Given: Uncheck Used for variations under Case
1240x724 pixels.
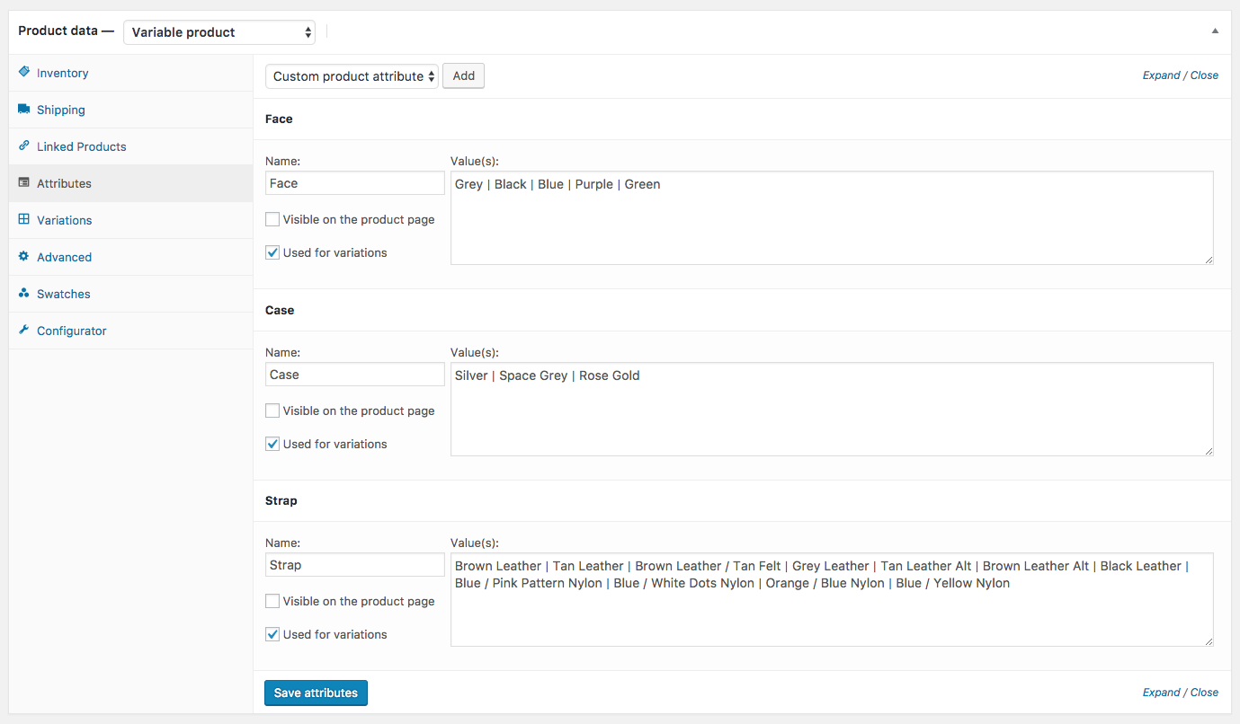Looking at the screenshot, I should (272, 443).
